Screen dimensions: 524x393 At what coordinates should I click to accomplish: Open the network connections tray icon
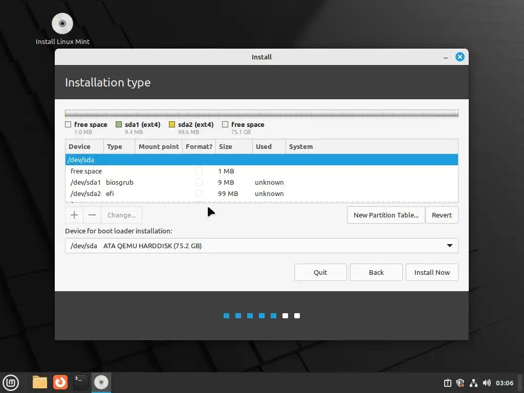[473, 383]
